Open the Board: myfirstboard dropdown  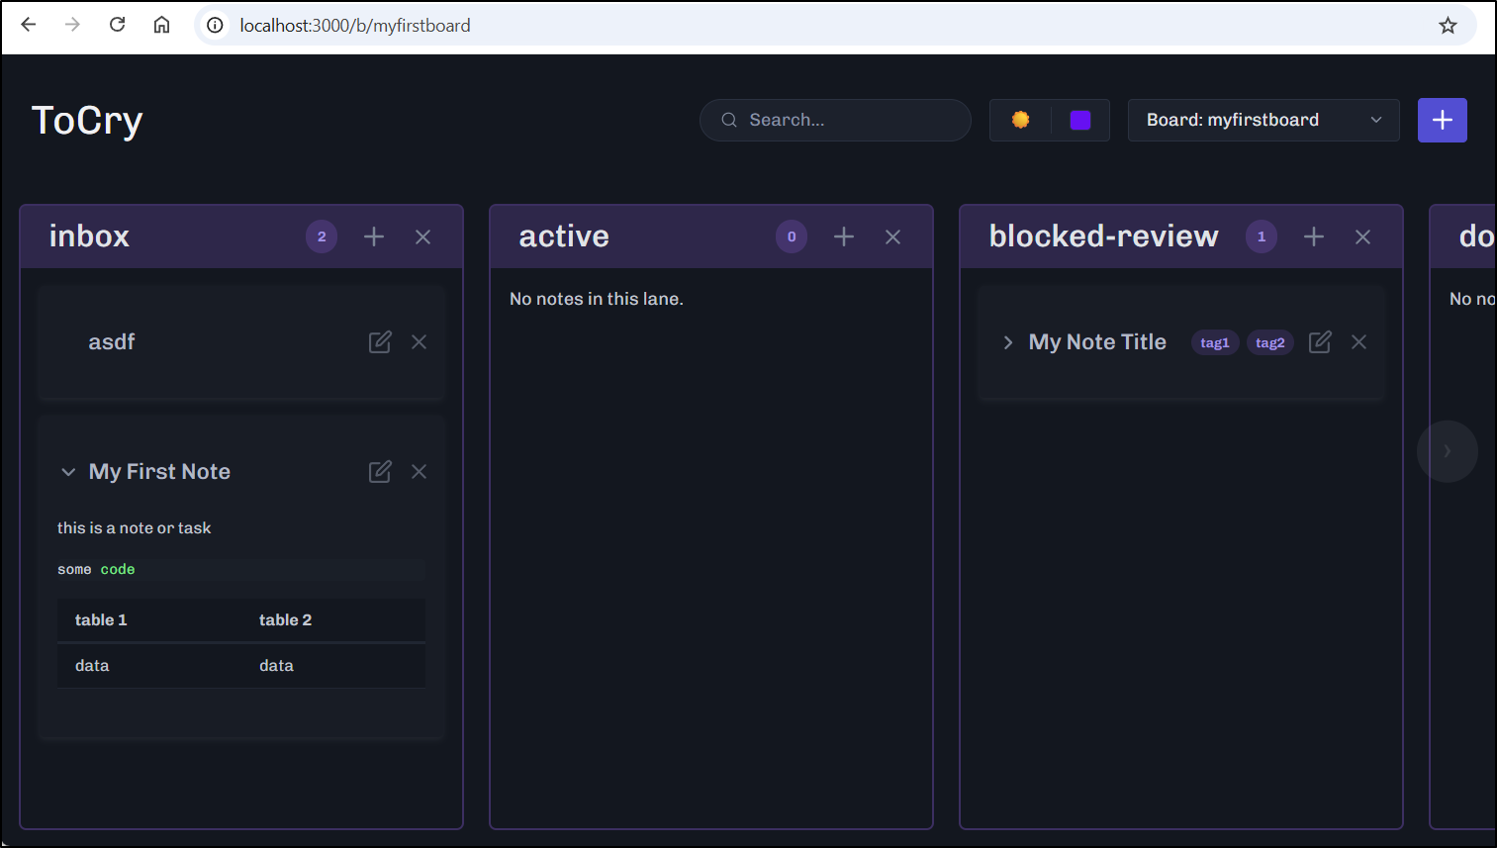[x=1263, y=120]
